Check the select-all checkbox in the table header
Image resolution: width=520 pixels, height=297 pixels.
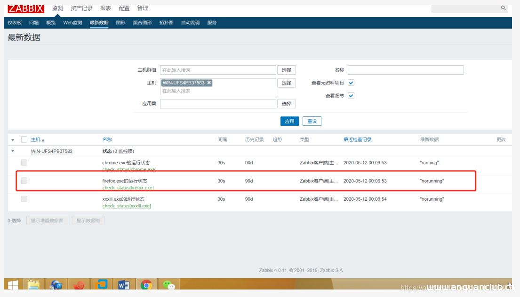(24, 139)
